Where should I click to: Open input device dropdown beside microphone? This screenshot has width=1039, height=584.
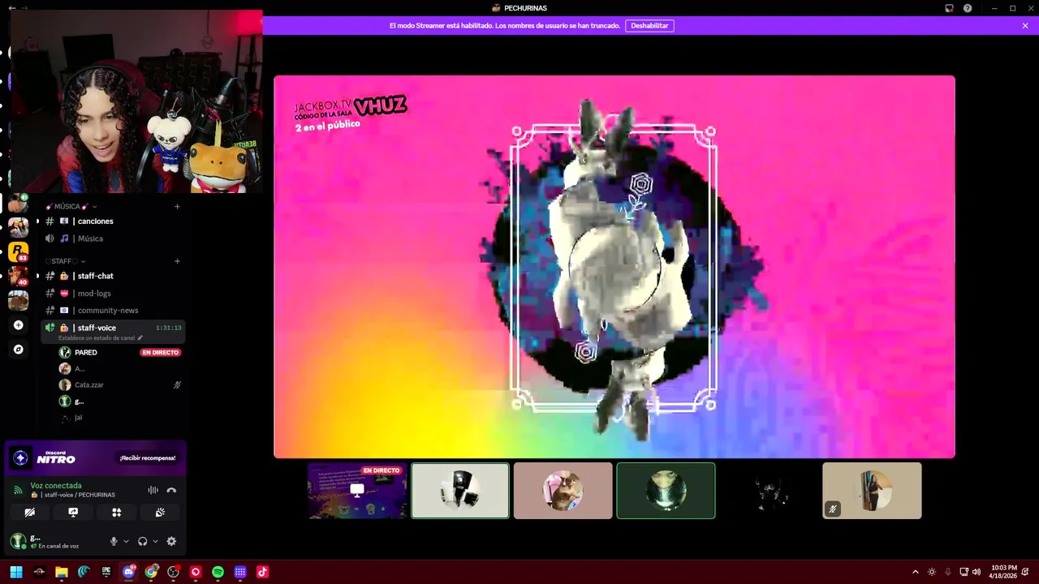[126, 542]
